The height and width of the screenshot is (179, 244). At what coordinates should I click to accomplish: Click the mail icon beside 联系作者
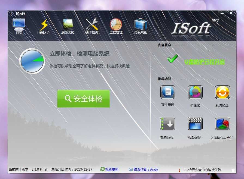131,169
